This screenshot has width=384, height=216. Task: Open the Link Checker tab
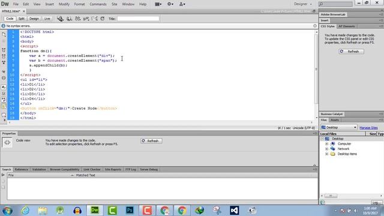[92, 169]
